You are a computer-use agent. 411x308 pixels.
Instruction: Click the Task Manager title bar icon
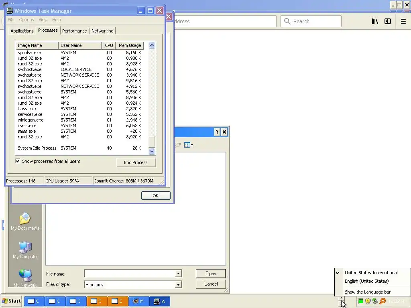click(10, 11)
